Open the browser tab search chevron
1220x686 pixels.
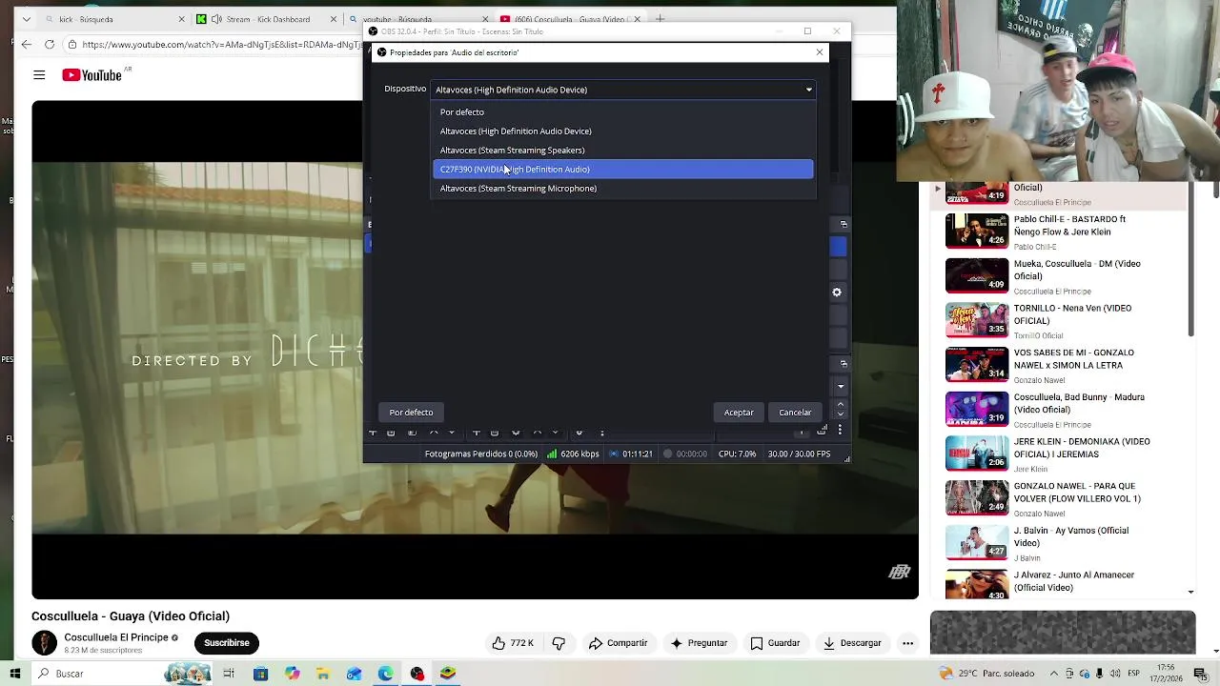(x=26, y=19)
